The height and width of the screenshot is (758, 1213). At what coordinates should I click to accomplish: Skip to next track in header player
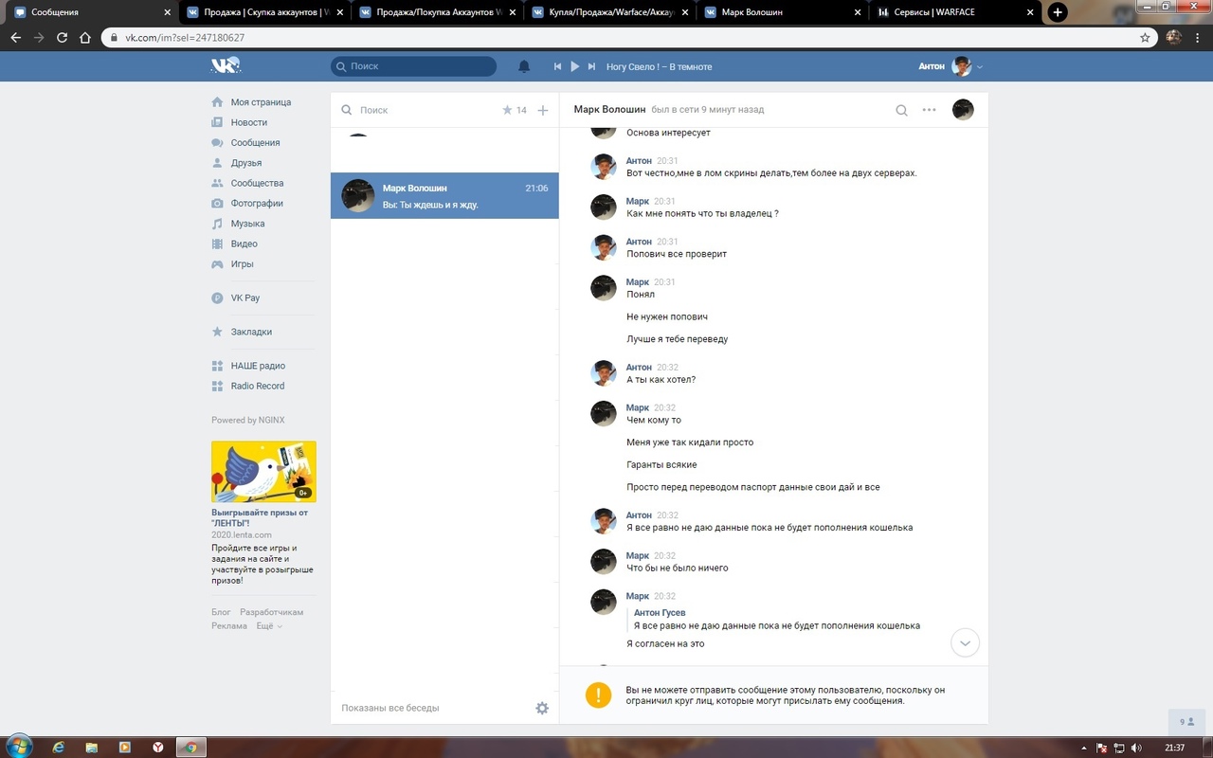coord(591,66)
